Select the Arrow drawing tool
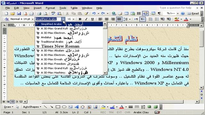 [x=52, y=107]
